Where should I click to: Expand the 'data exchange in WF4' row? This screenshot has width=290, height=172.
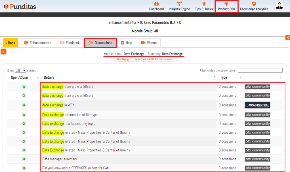click(x=24, y=105)
